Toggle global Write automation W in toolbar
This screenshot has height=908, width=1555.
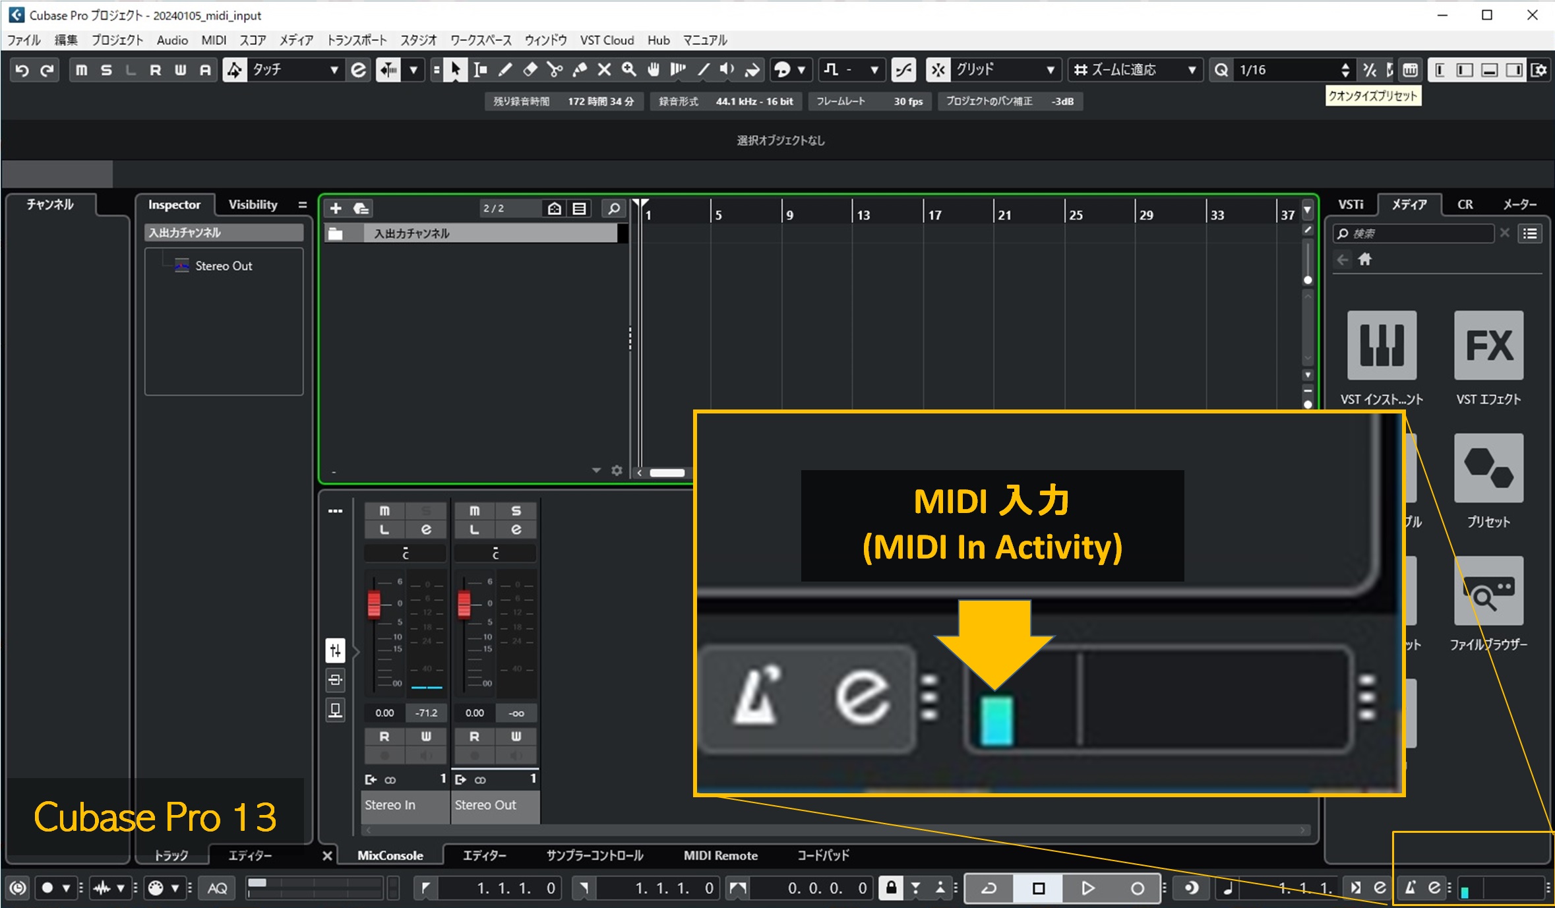(x=180, y=70)
